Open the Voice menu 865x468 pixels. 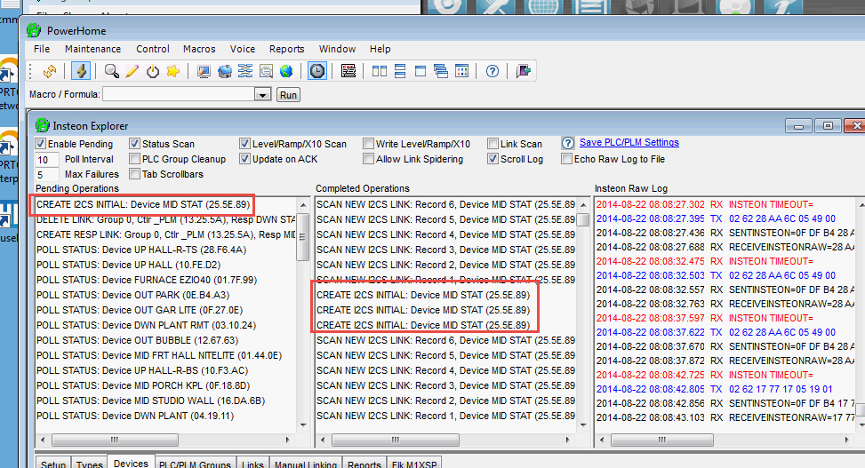(x=243, y=49)
